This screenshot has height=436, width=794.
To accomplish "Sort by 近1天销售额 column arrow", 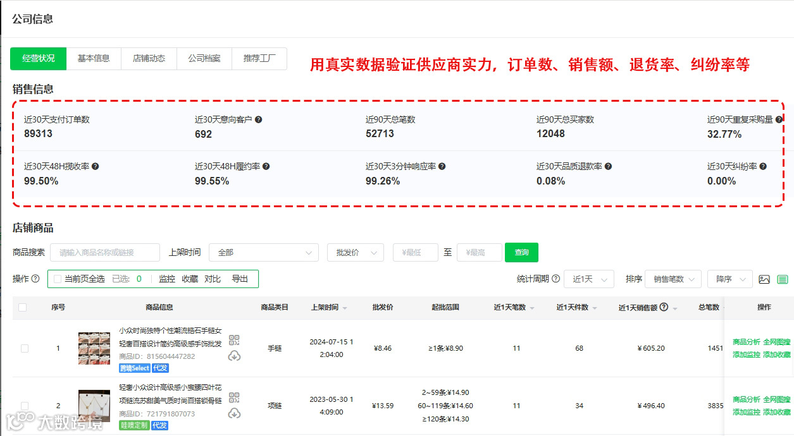I will 675,308.
